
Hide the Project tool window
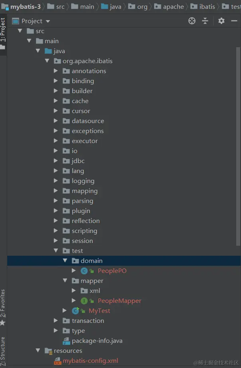pos(233,21)
